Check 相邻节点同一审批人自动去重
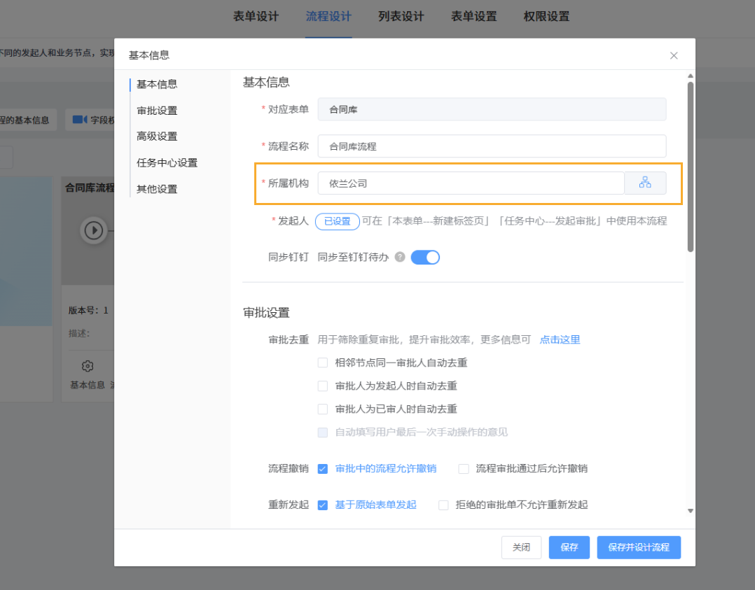Screen dimensions: 755x590 tap(323, 363)
